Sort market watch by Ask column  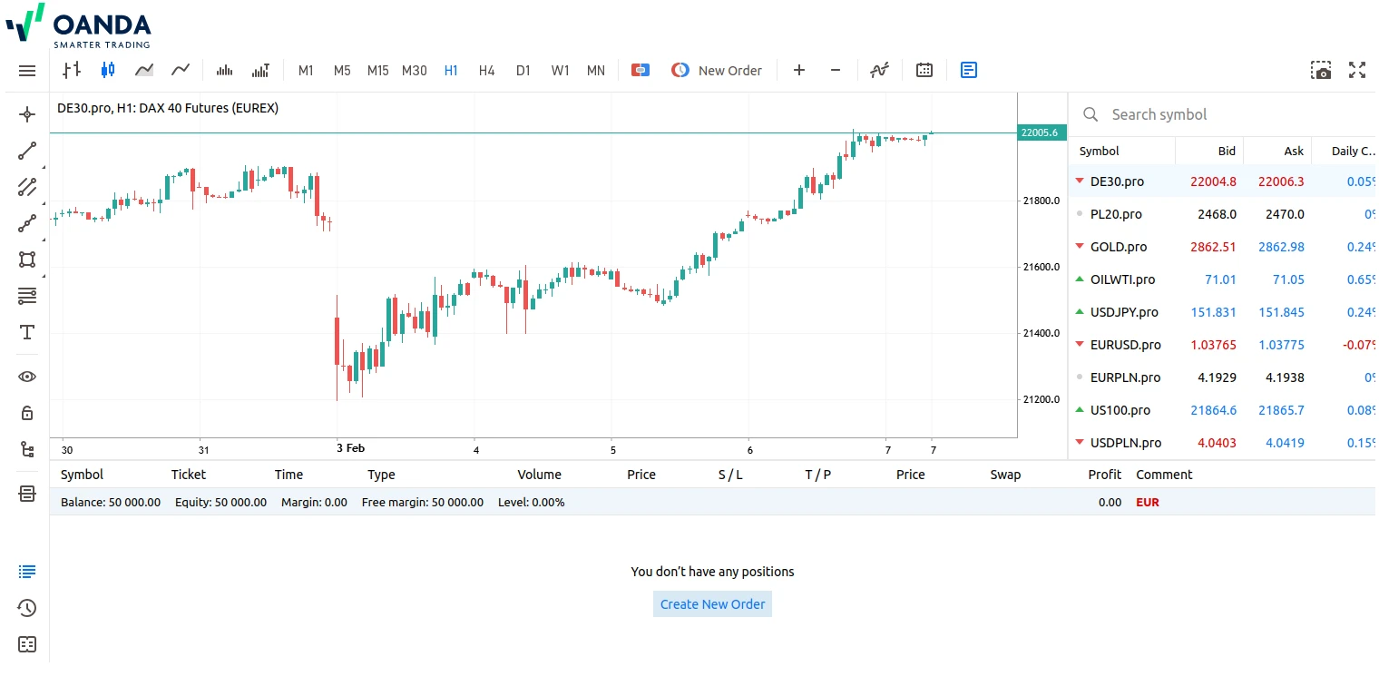[1294, 152]
